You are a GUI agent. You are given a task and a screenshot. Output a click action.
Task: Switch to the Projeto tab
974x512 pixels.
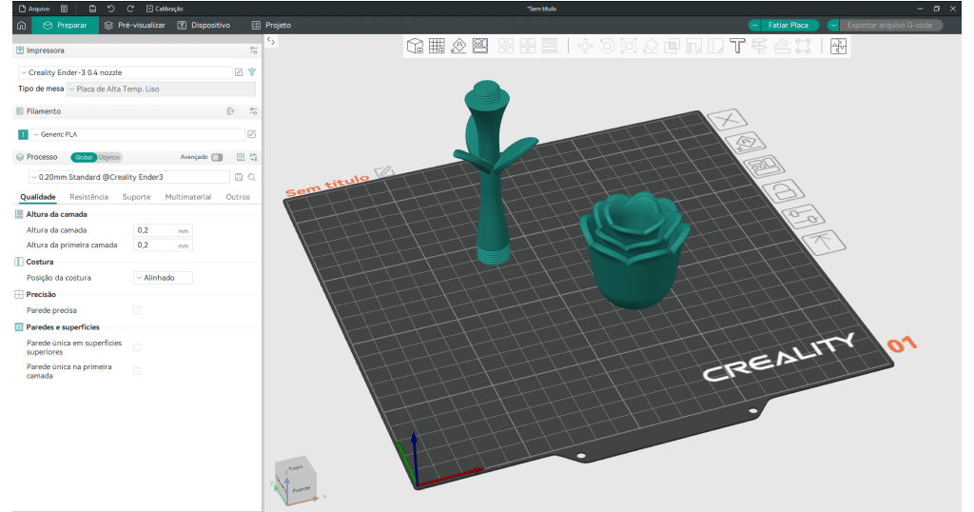coord(271,26)
